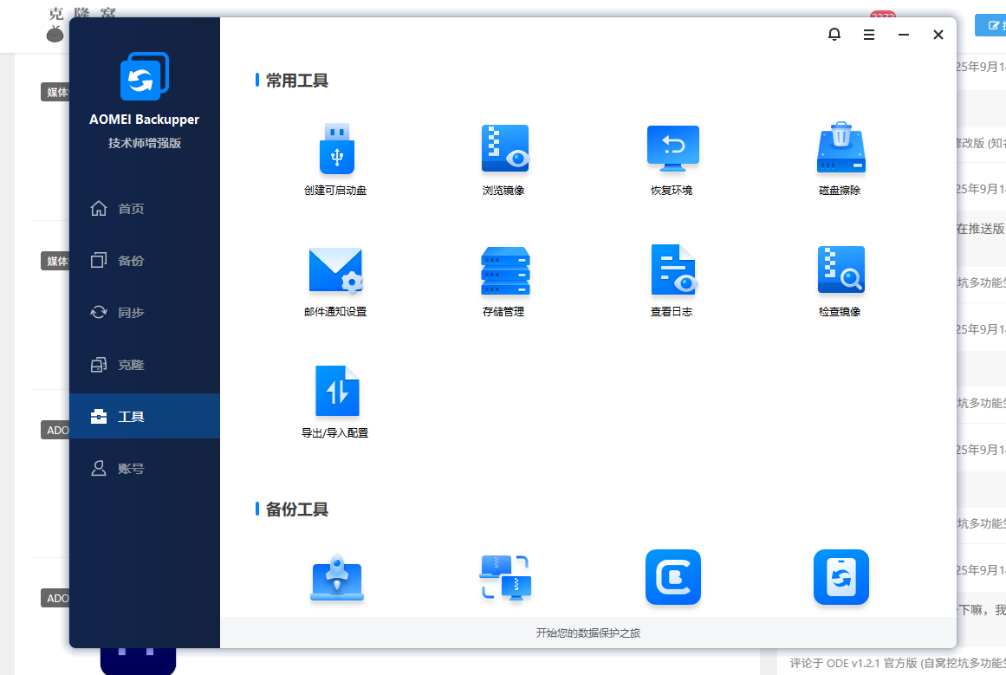1006x675 pixels.
Task: Select the 存储管理 storage icon
Action: [x=504, y=271]
